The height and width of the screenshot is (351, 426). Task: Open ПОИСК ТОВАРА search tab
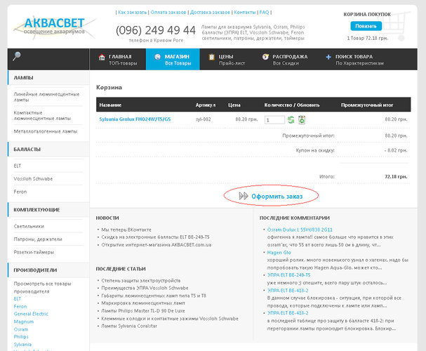359,60
